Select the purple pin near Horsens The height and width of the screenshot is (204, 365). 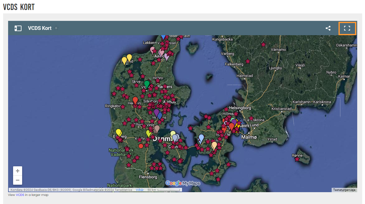coord(156,112)
